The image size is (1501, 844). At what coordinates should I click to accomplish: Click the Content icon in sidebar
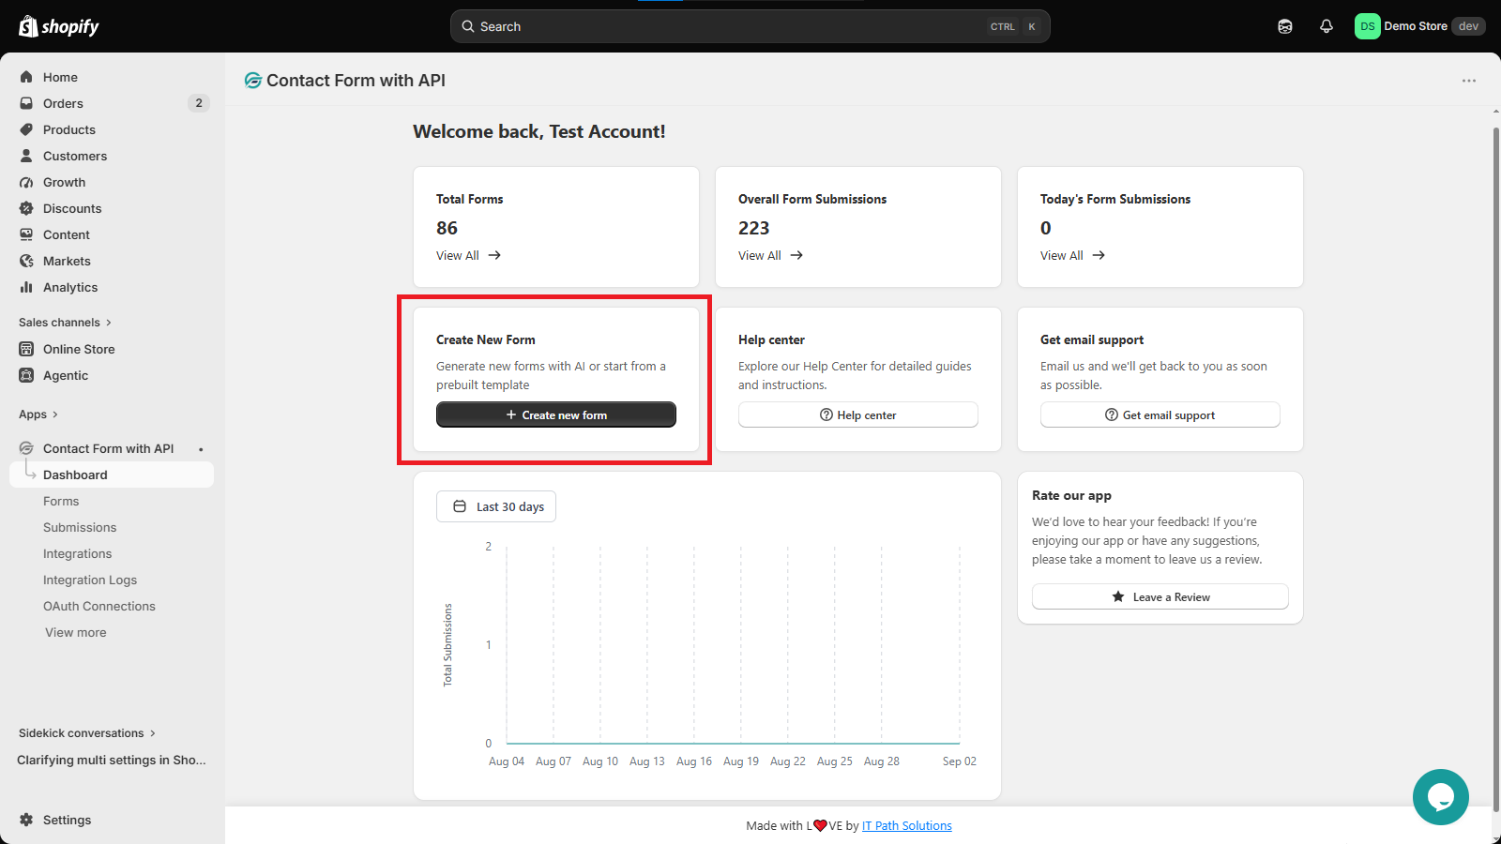click(x=26, y=234)
